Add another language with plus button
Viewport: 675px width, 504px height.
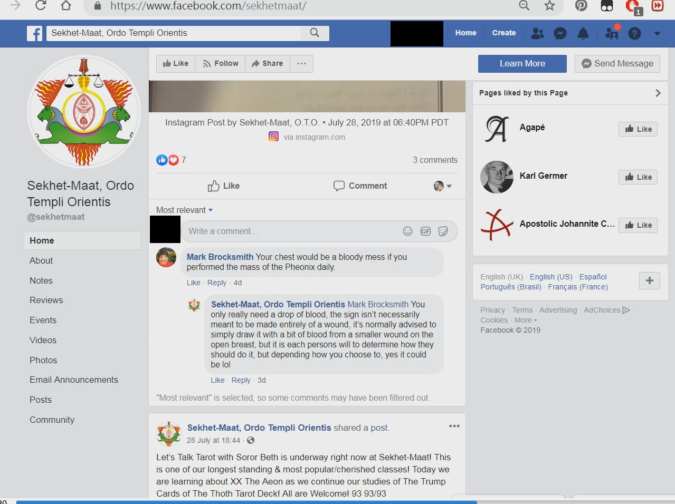pos(650,280)
